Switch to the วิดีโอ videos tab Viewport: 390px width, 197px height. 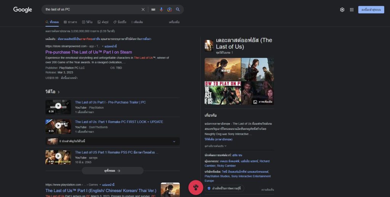click(87, 22)
